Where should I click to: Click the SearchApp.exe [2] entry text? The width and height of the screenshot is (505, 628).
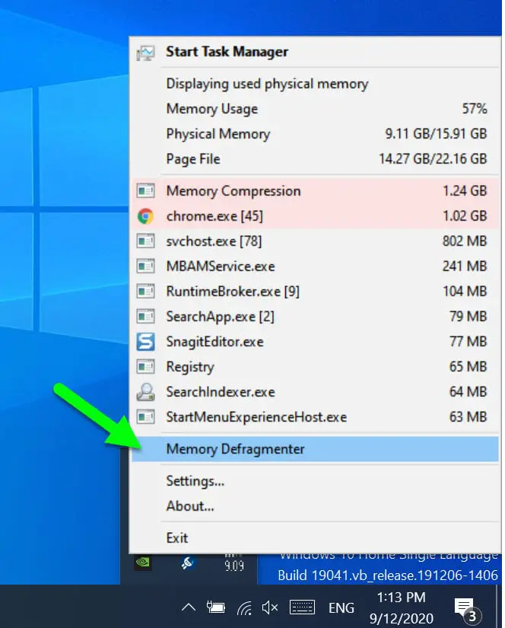(221, 317)
